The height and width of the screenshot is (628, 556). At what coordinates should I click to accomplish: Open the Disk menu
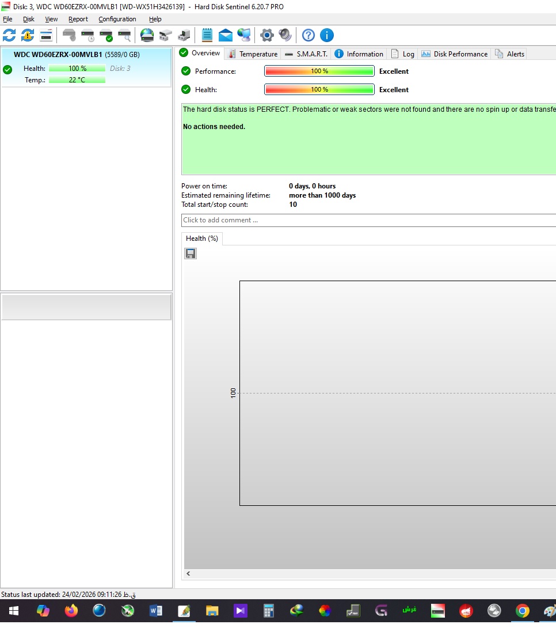coord(29,19)
